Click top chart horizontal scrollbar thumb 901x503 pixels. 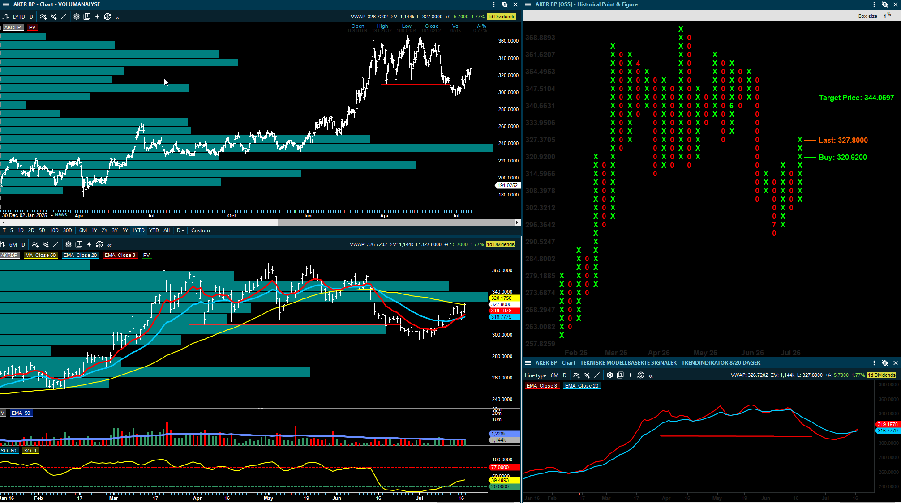(x=396, y=222)
